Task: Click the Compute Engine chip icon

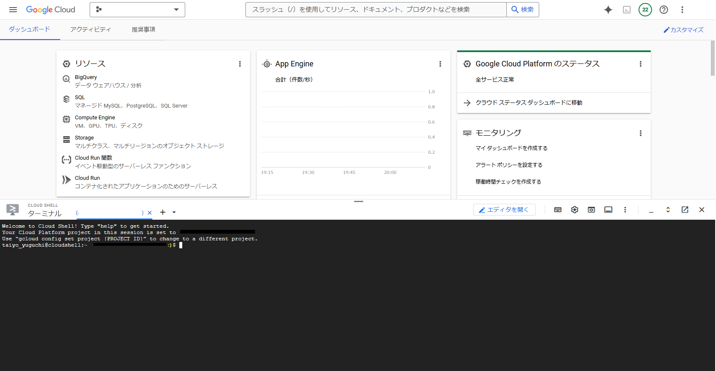Action: [67, 119]
